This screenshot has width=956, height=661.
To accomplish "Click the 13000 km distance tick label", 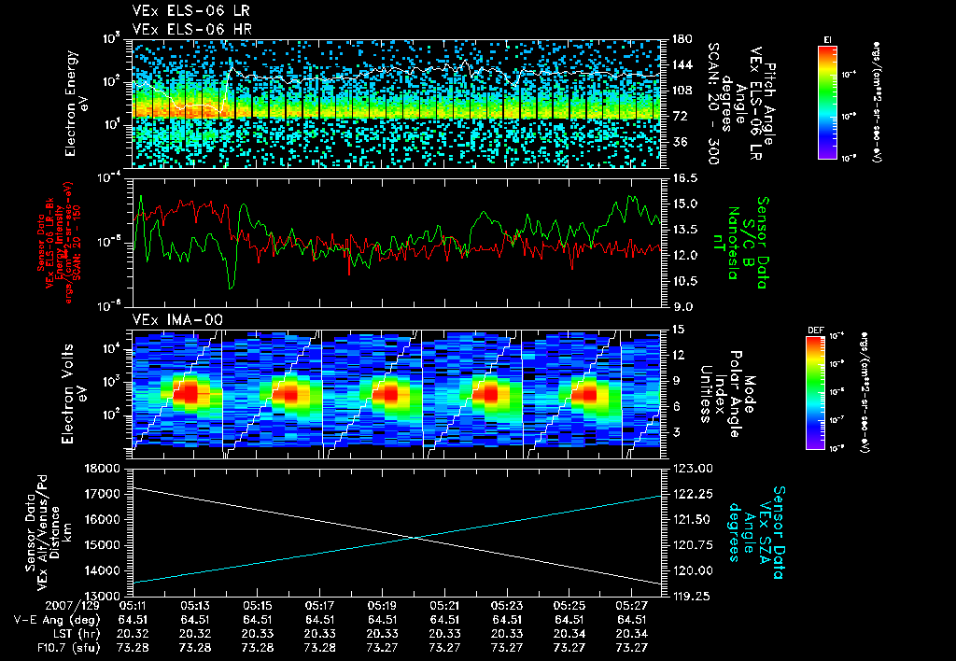I will [101, 596].
